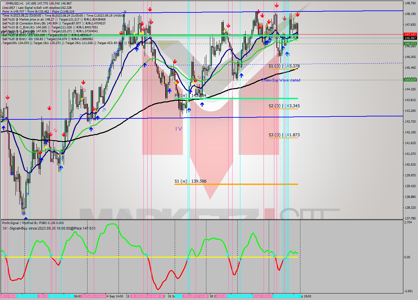Click the green 144.829 price tag
Viewport: 418px width, 300px height.
[x=410, y=80]
